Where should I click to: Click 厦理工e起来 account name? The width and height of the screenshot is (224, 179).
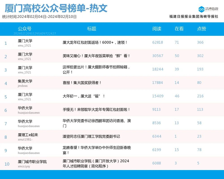click(28, 135)
